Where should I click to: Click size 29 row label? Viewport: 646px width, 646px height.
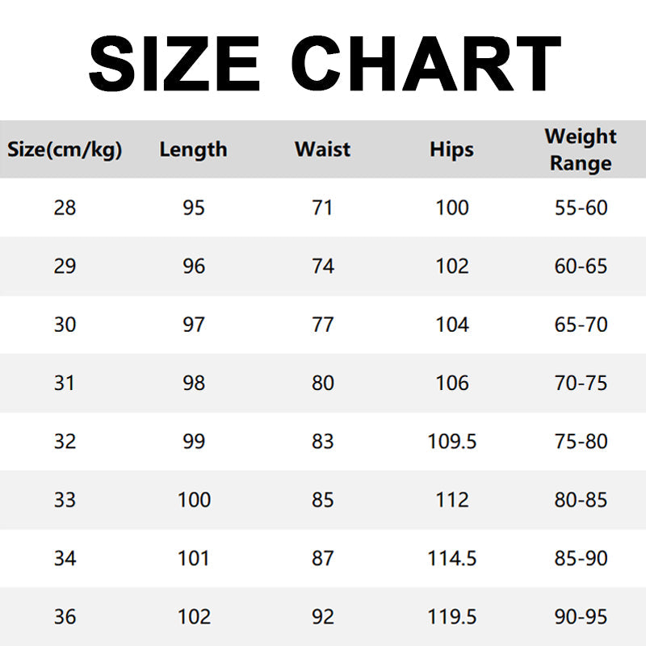pos(65,266)
